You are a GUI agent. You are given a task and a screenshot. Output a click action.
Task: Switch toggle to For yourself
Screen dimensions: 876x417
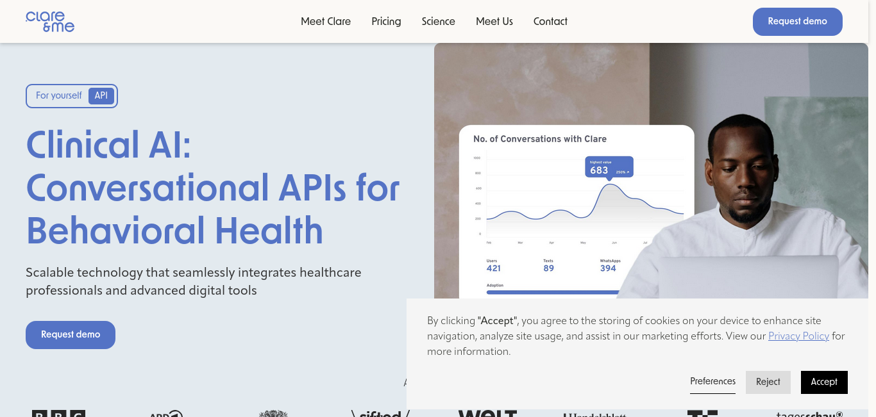59,95
